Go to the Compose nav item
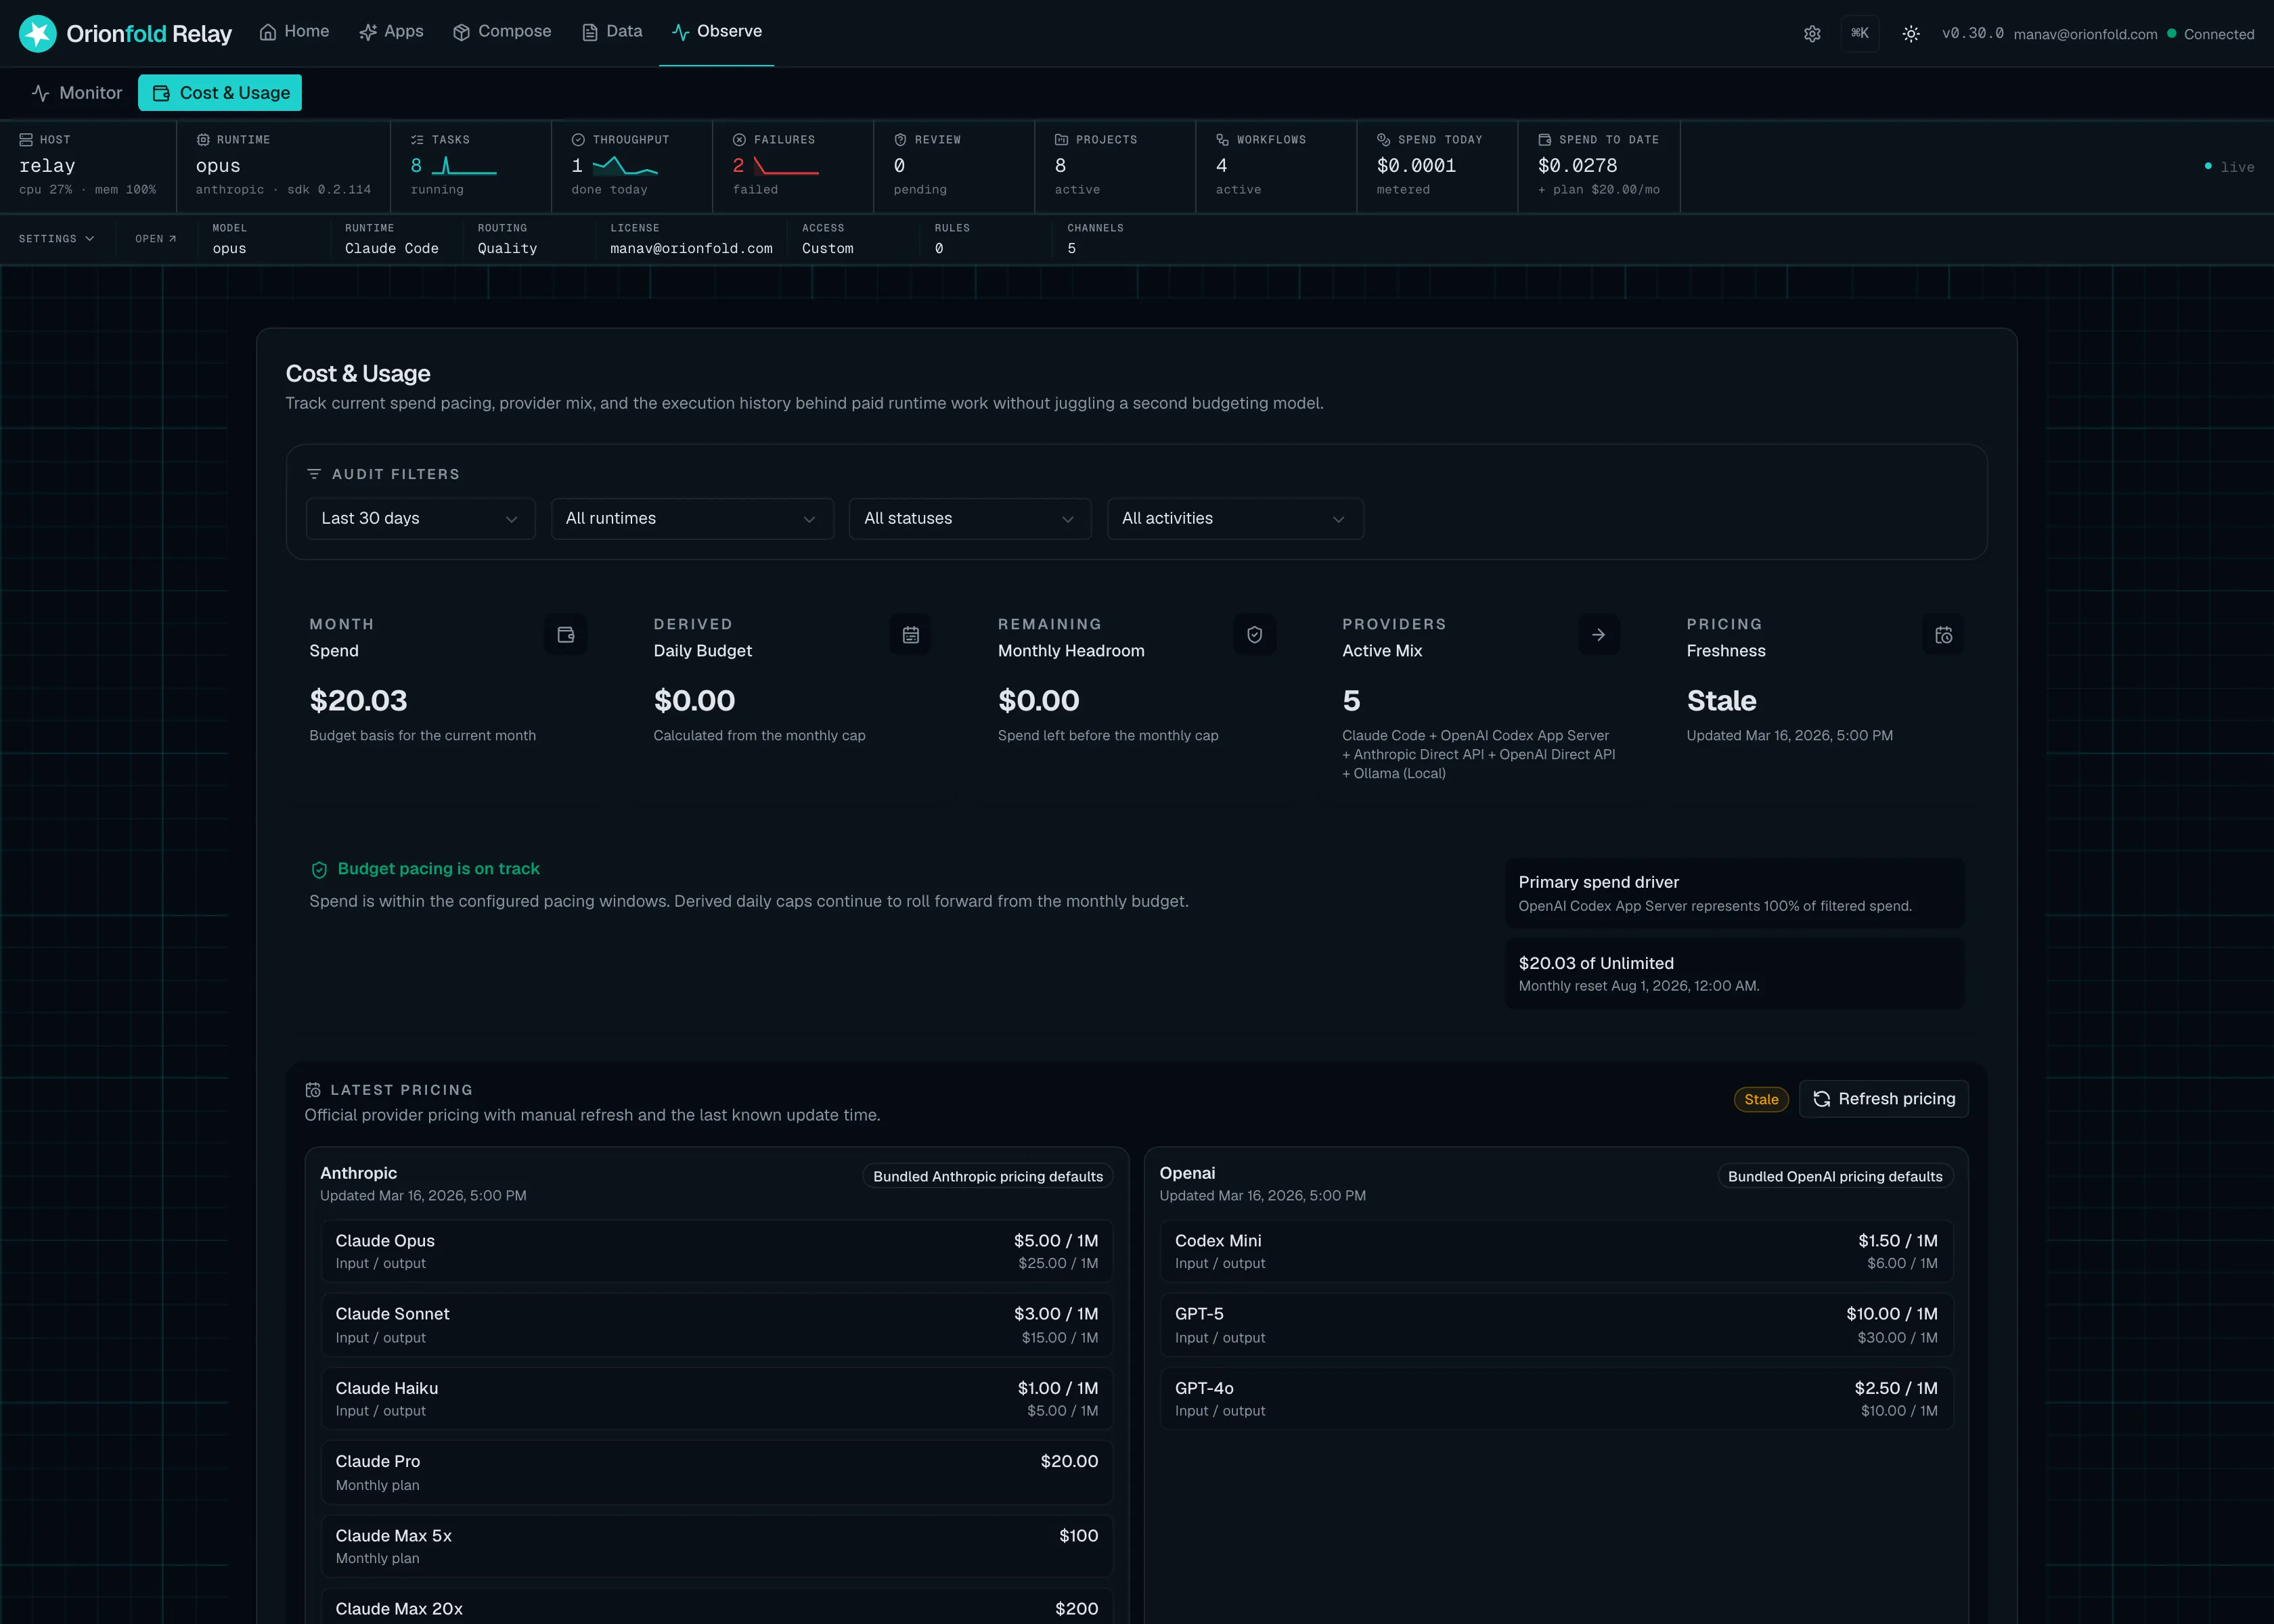 (x=502, y=32)
